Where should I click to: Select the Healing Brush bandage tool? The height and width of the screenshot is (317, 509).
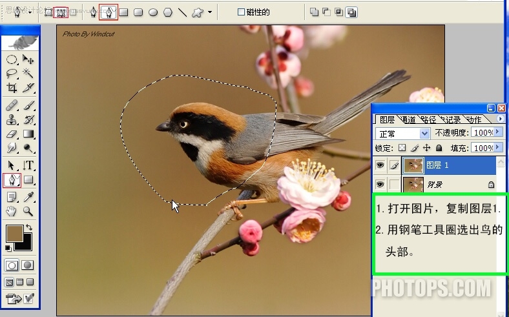click(12, 105)
